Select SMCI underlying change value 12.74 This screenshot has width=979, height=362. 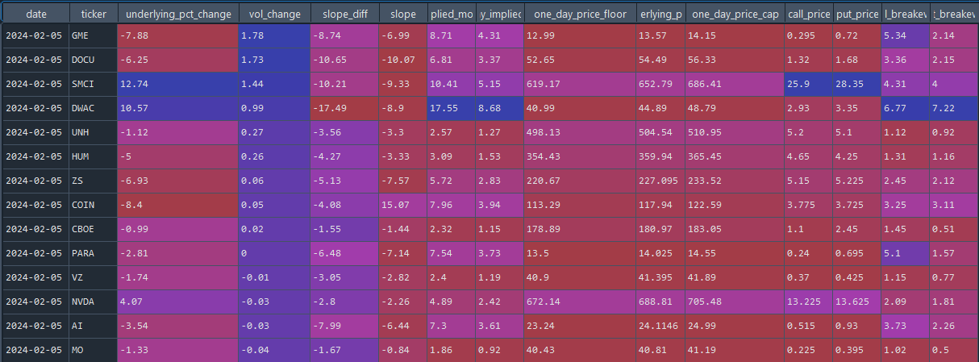click(x=179, y=85)
